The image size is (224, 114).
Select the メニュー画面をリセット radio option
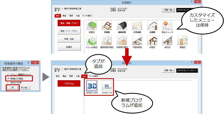pos(9,75)
